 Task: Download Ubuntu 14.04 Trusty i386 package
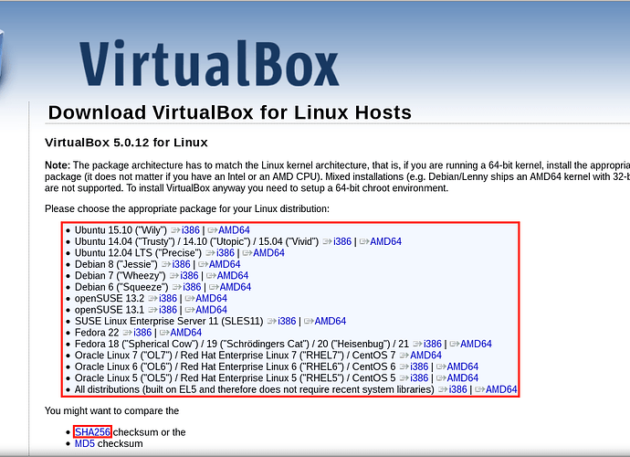pos(341,241)
